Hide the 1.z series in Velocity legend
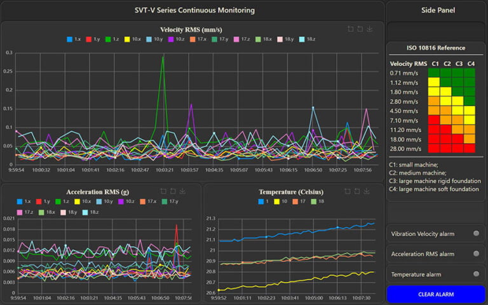The image size is (488, 305). tap(114, 39)
